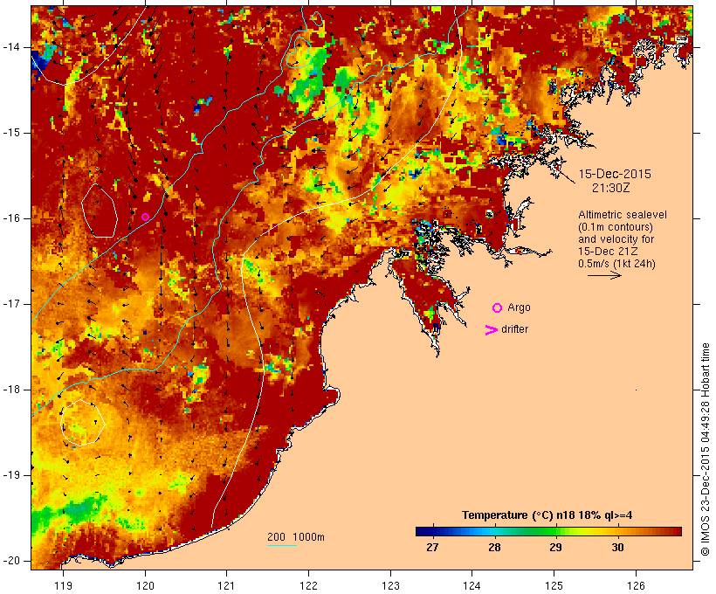716x594 pixels.
Task: Click the '15-Dec-2015' date text
Action: pyautogui.click(x=615, y=174)
